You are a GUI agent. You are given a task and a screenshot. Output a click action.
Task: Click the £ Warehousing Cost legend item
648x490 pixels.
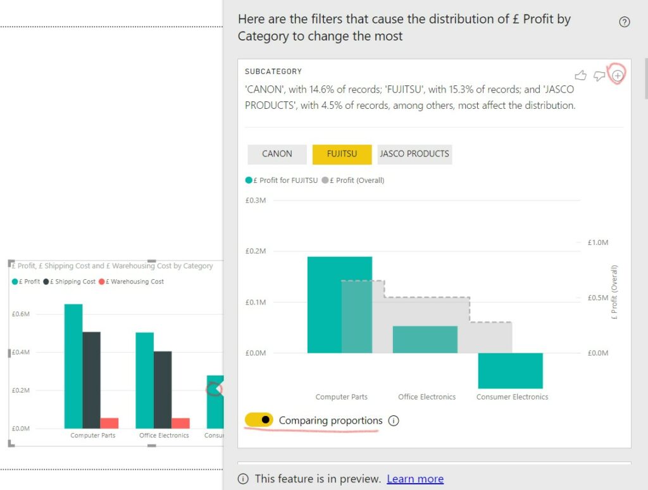tap(131, 282)
